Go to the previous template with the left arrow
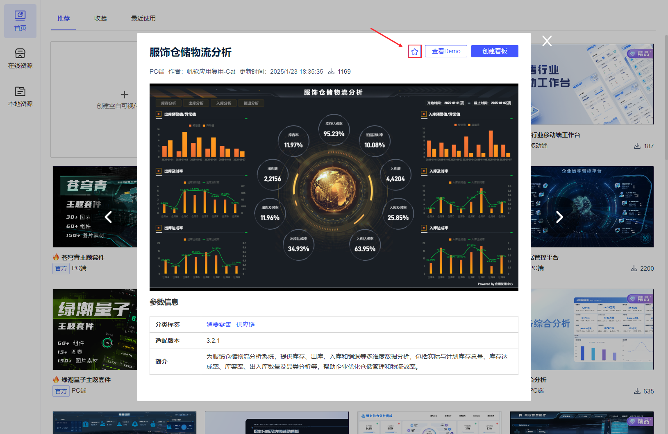 (x=109, y=217)
